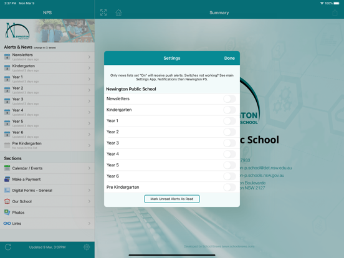Screen dimensions: 344x258
Task: Check the battery indicator icon
Action: (337, 3)
